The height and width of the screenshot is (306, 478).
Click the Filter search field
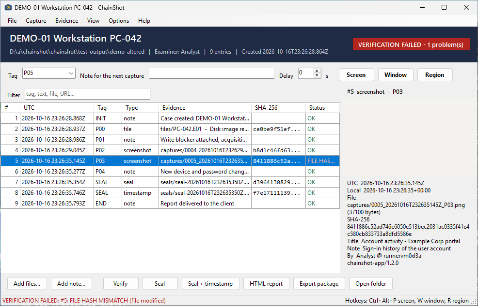pos(87,94)
